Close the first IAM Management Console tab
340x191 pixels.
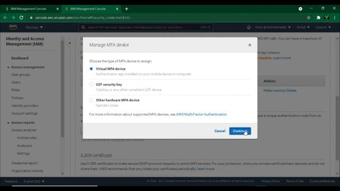pos(57,9)
